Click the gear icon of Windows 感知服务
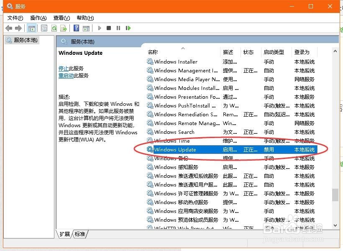343x251 pixels. click(150, 167)
